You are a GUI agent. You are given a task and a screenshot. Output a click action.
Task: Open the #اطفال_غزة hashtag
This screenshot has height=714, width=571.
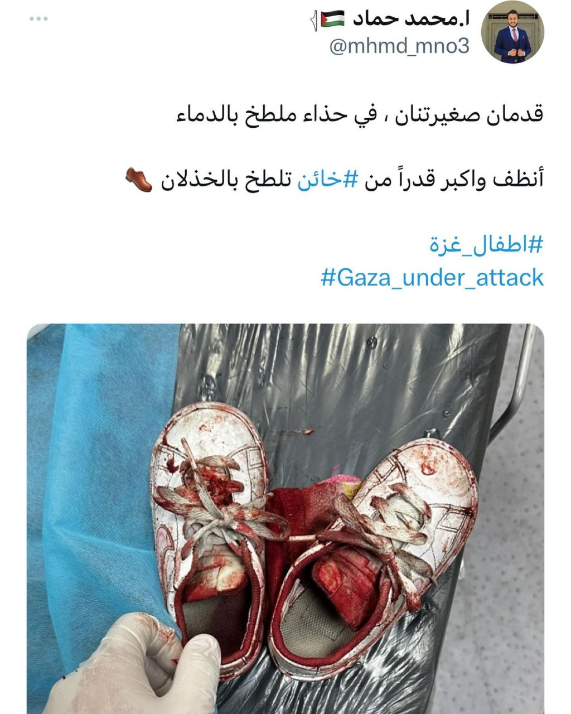pos(486,245)
